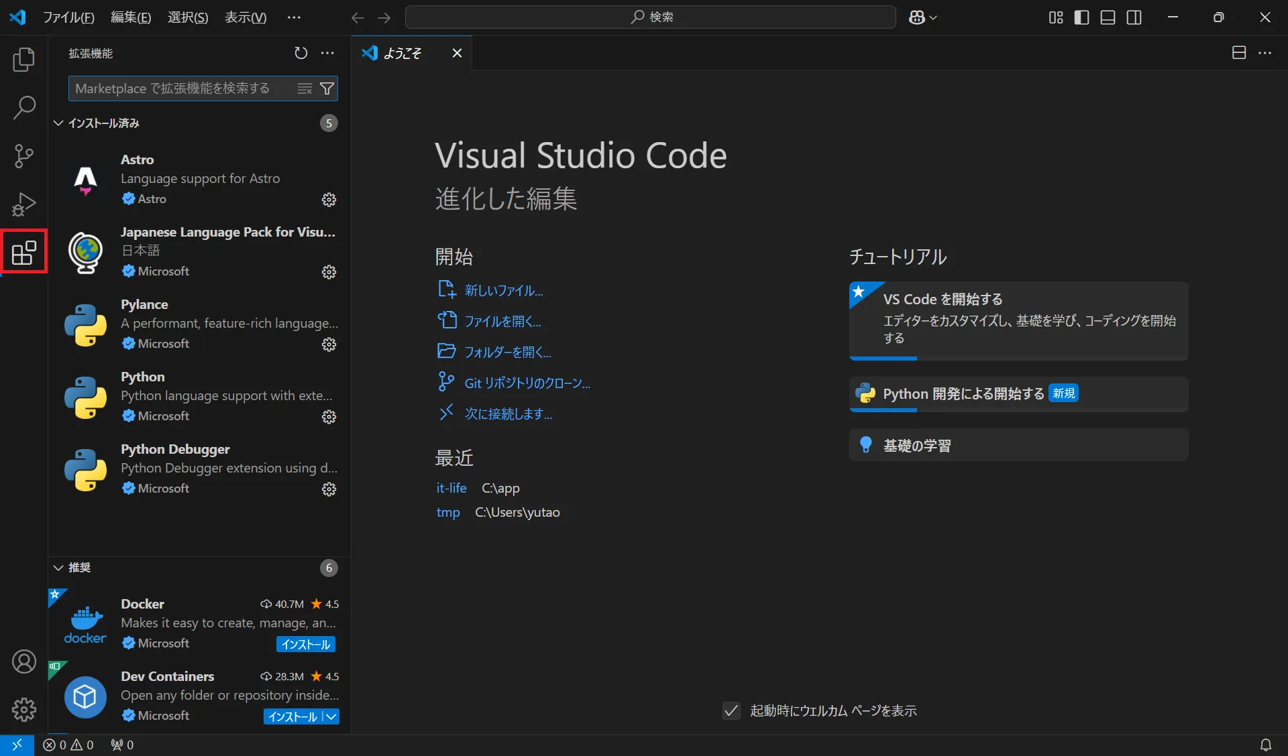Install the Dev Containers extension
This screenshot has width=1288, height=756.
[293, 716]
